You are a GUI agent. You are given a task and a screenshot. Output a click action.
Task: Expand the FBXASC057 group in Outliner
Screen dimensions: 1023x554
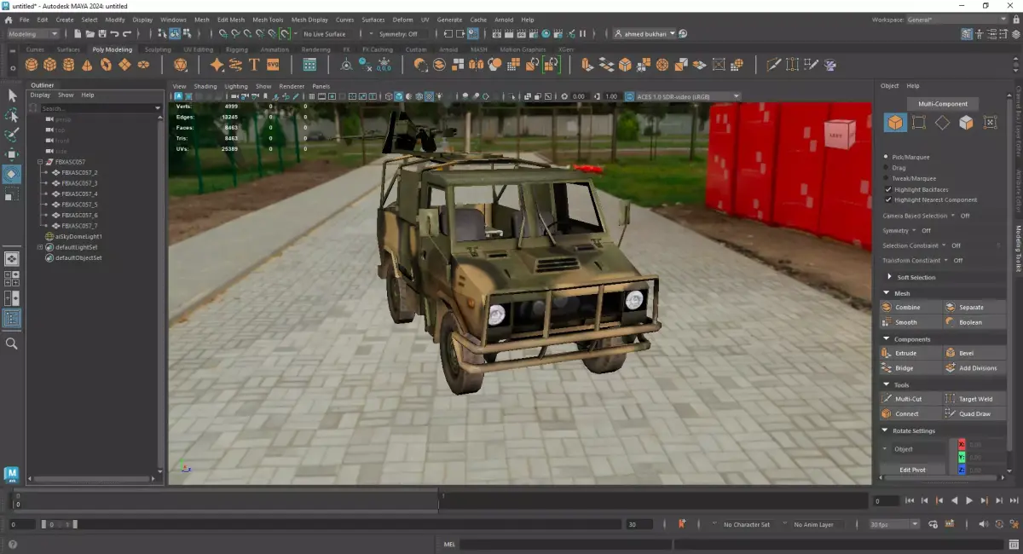tap(40, 162)
